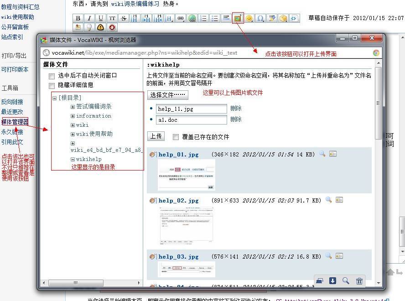Expand the wiki_e4_bd_bf namespace node

(73, 143)
